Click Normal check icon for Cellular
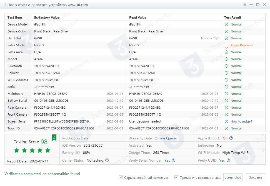Image resolution: width=270 pixels, height=186 pixels. coord(226,73)
